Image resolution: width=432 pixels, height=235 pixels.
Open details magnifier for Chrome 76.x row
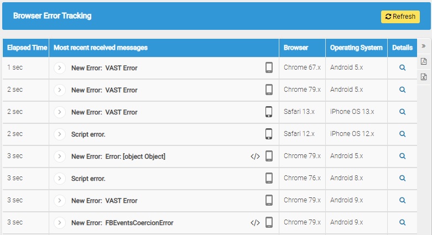(x=402, y=178)
